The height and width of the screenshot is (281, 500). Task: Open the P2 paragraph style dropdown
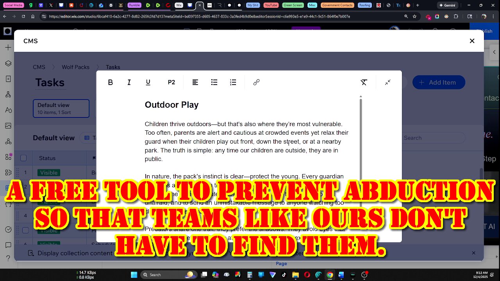click(x=171, y=82)
